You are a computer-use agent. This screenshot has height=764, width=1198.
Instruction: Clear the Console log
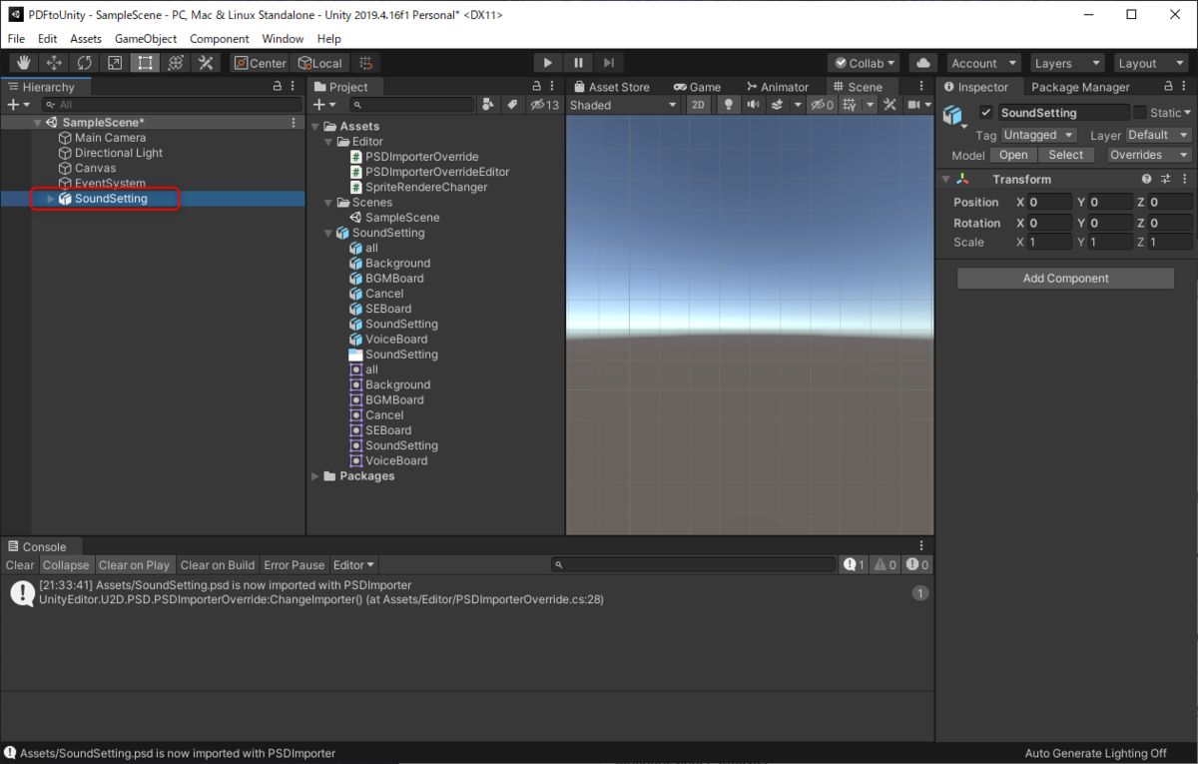pyautogui.click(x=20, y=565)
